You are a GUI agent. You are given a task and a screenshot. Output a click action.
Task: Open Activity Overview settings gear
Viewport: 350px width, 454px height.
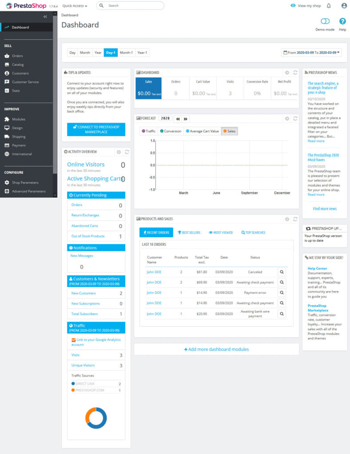point(119,152)
